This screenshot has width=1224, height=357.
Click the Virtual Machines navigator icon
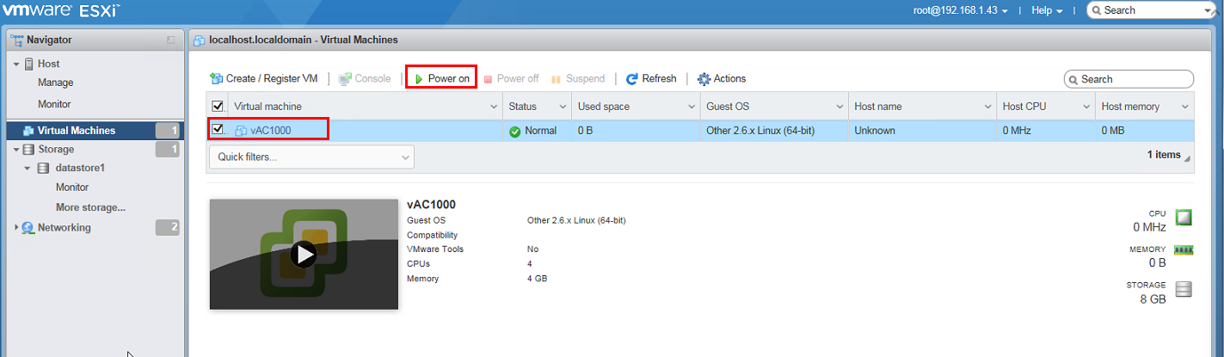(x=28, y=131)
